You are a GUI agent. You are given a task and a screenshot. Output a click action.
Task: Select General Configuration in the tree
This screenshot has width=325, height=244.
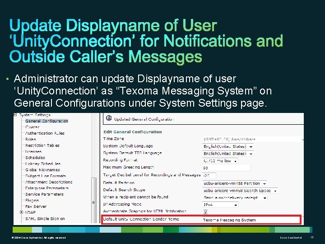point(46,121)
